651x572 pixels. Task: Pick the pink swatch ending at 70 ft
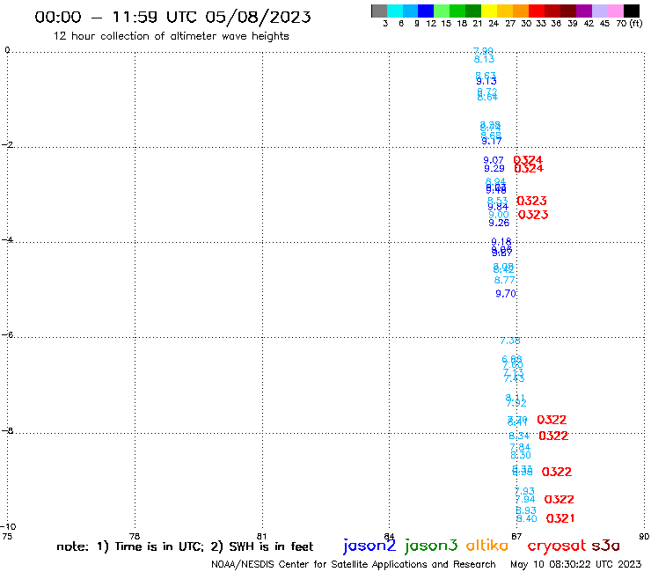615,11
